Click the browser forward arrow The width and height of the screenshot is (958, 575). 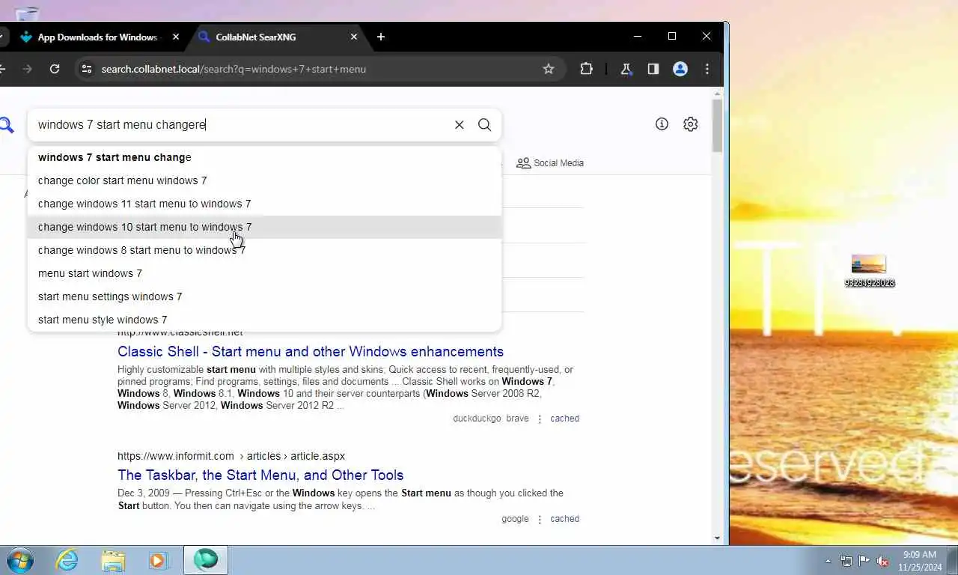tap(27, 69)
